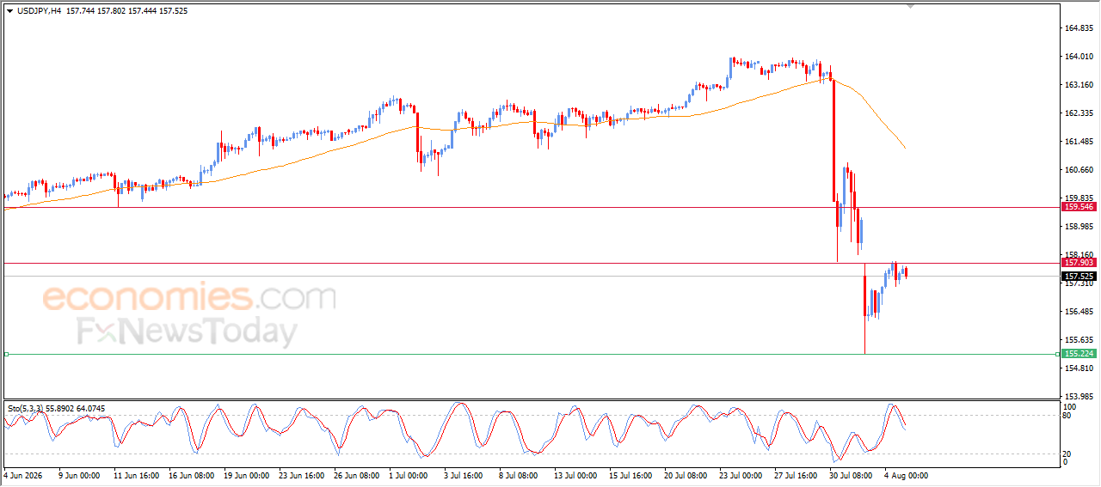Image resolution: width=1101 pixels, height=487 pixels.
Task: Open the dropdown arrow beside USDJPY,H4
Action: click(x=10, y=11)
